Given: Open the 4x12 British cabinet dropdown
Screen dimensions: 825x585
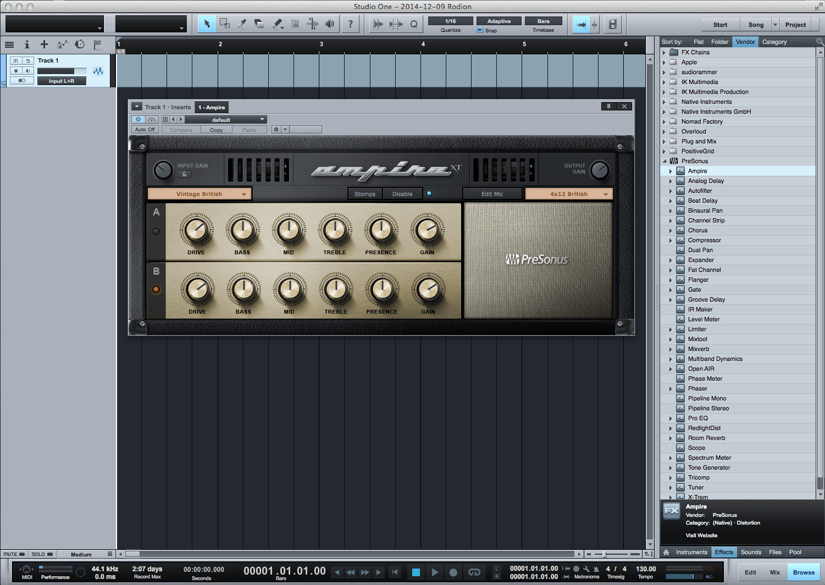Looking at the screenshot, I should (569, 194).
